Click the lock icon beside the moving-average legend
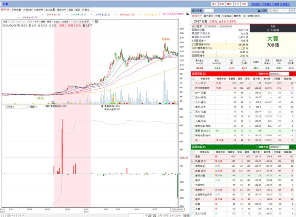296x217 pixels. tap(187, 14)
